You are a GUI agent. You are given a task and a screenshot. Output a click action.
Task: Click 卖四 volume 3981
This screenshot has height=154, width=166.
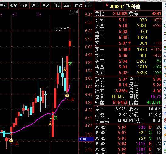coord(142,26)
